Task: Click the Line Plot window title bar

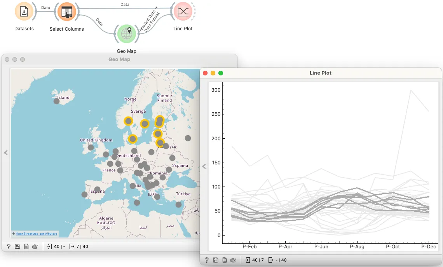Action: point(320,73)
